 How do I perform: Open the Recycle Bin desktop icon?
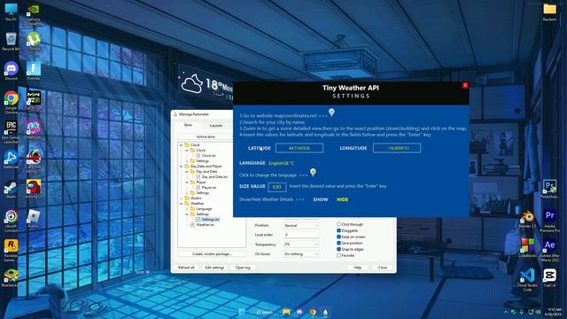[x=11, y=42]
